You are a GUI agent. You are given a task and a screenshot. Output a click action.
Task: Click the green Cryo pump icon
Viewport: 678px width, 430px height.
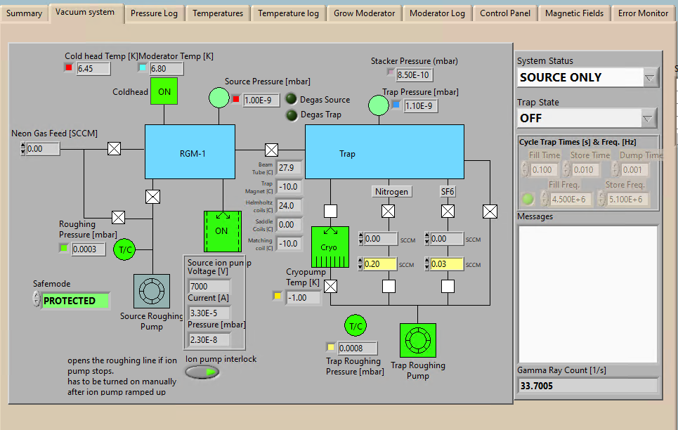click(x=330, y=247)
